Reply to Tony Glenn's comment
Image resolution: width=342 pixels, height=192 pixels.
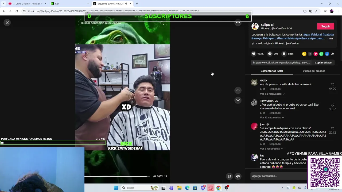click(275, 113)
